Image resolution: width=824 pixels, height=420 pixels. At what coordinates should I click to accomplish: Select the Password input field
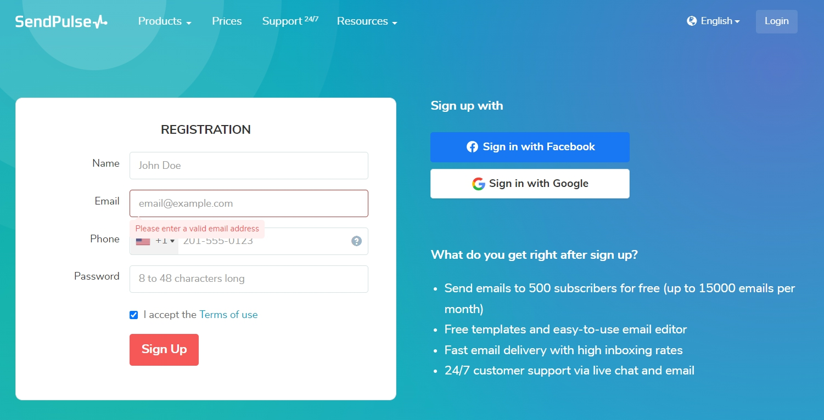click(249, 279)
